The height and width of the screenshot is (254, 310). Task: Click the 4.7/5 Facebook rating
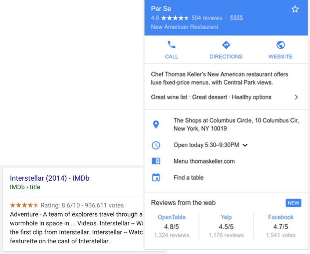click(281, 227)
